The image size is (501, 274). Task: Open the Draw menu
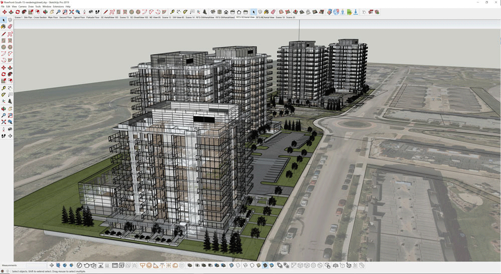click(31, 7)
